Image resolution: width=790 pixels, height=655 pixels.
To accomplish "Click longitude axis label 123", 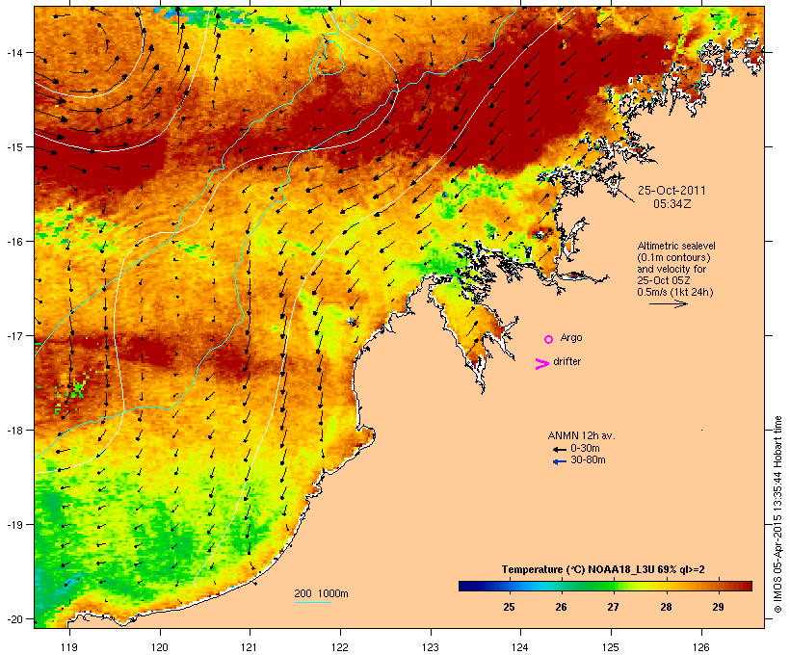I will (431, 647).
